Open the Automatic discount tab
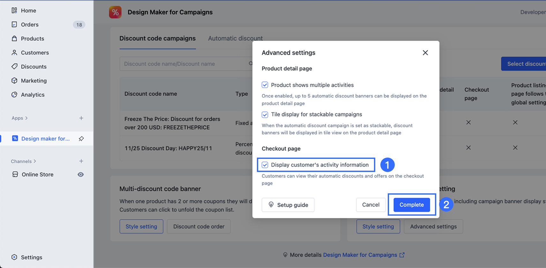The image size is (546, 268). [235, 39]
